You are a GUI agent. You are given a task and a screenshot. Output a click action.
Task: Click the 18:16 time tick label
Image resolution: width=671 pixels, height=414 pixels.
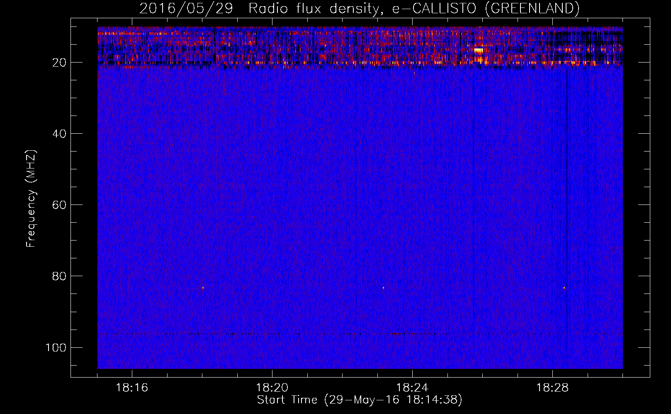[x=132, y=388]
